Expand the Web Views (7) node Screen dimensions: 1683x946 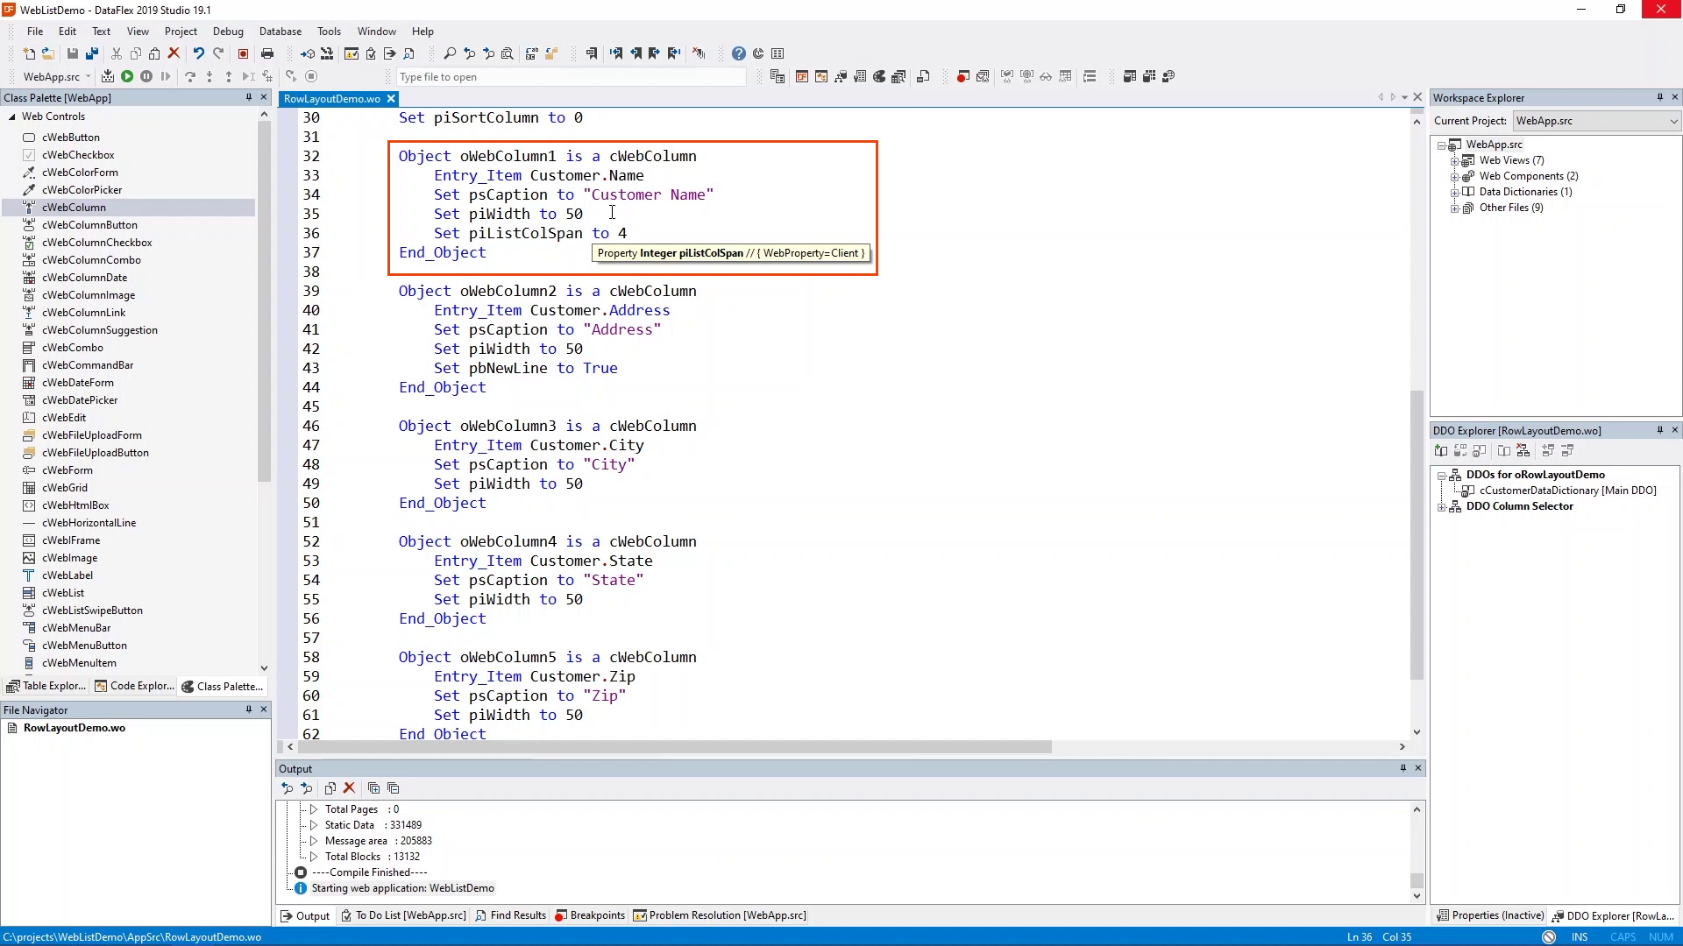click(x=1455, y=160)
